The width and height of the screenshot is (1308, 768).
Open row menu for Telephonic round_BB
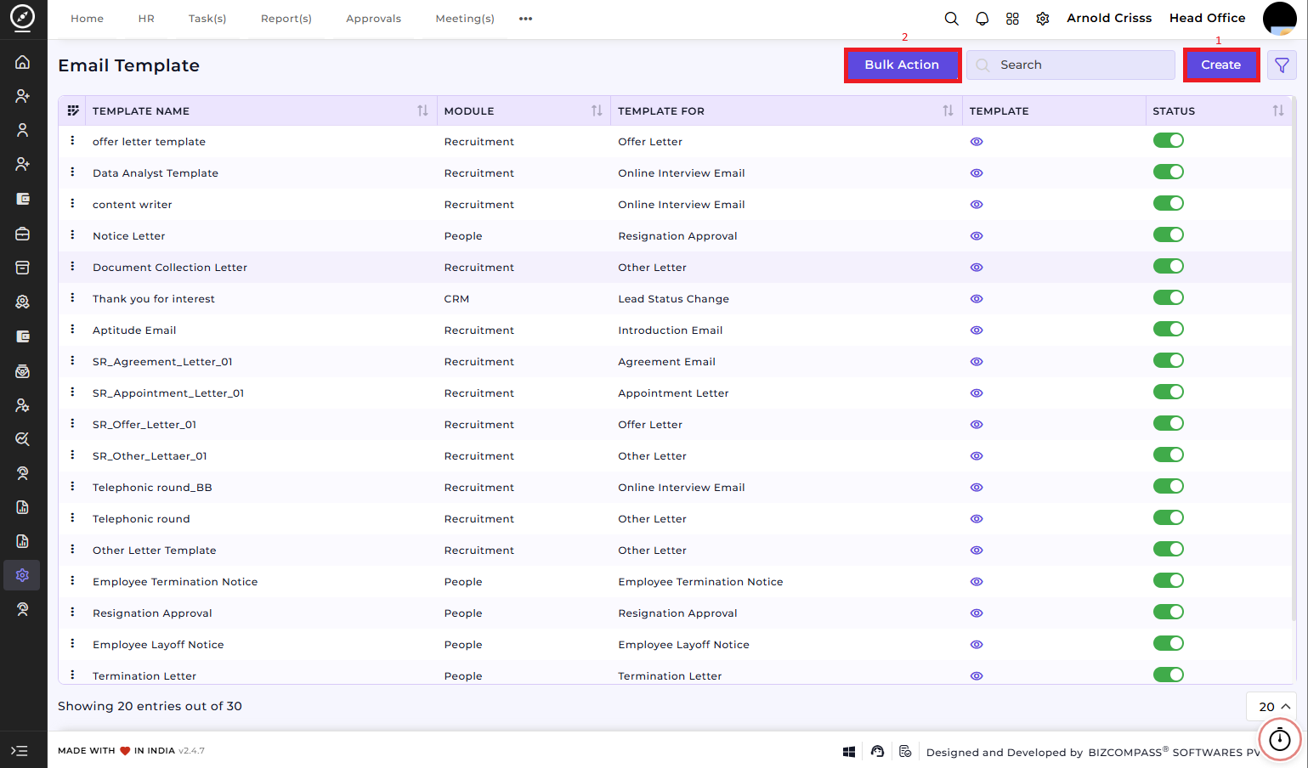pyautogui.click(x=72, y=486)
